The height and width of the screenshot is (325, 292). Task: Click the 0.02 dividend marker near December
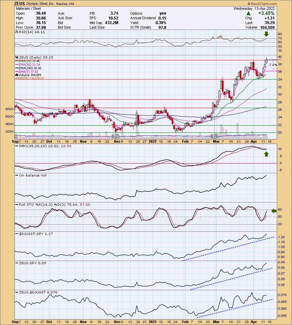116,136
